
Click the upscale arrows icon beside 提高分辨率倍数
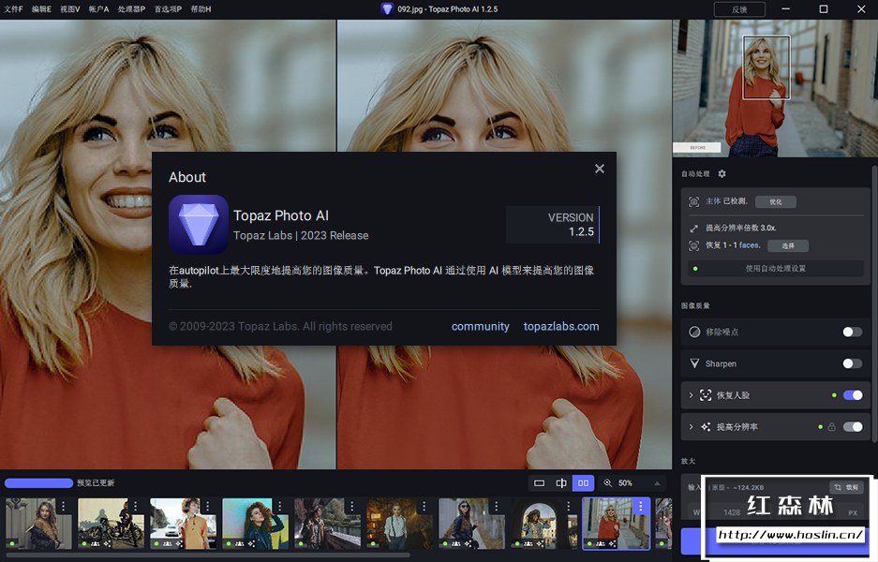point(693,229)
